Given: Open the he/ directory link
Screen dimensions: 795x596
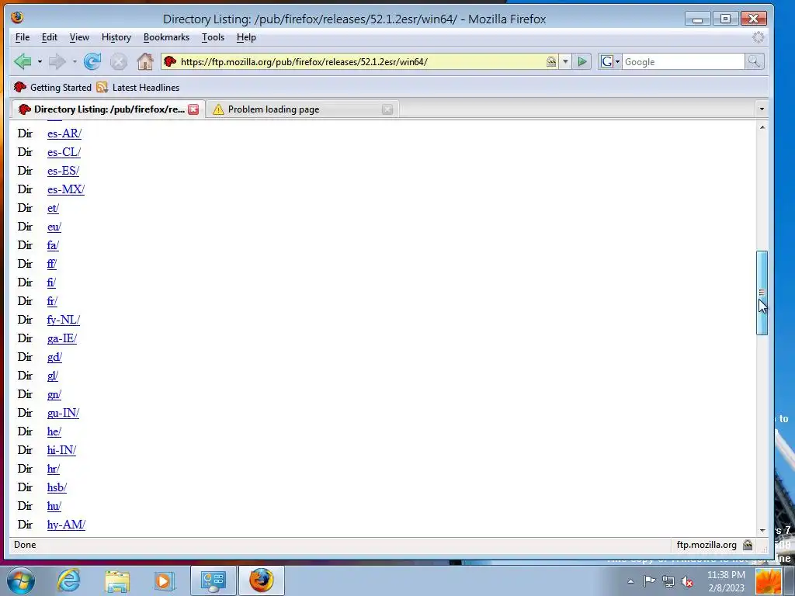Looking at the screenshot, I should (54, 431).
